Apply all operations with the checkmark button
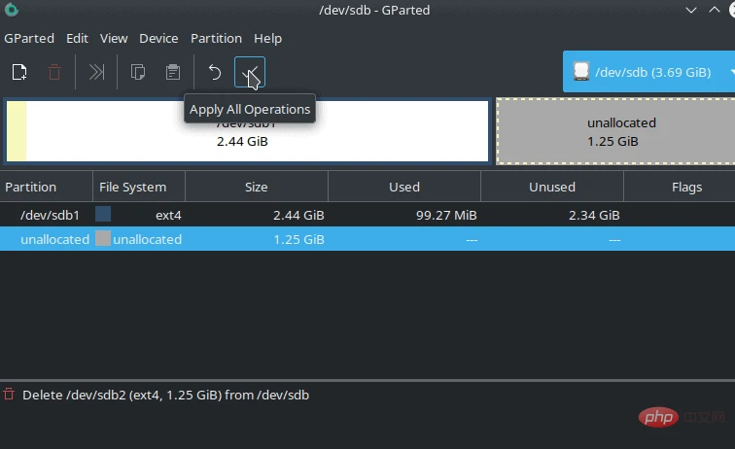The height and width of the screenshot is (449, 735). 250,72
